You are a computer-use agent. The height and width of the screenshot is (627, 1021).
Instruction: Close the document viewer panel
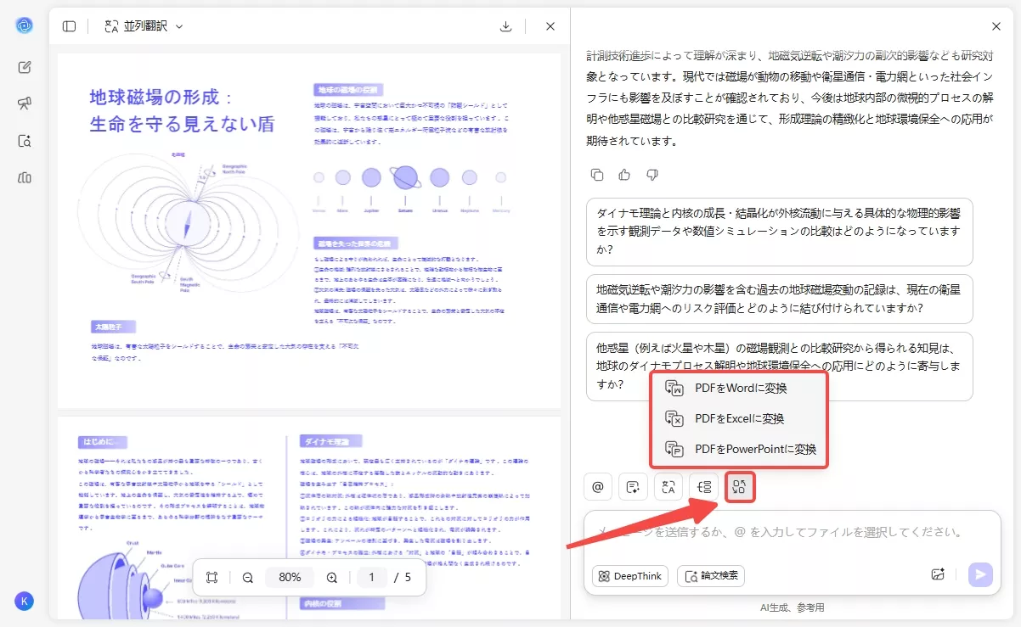coord(550,26)
